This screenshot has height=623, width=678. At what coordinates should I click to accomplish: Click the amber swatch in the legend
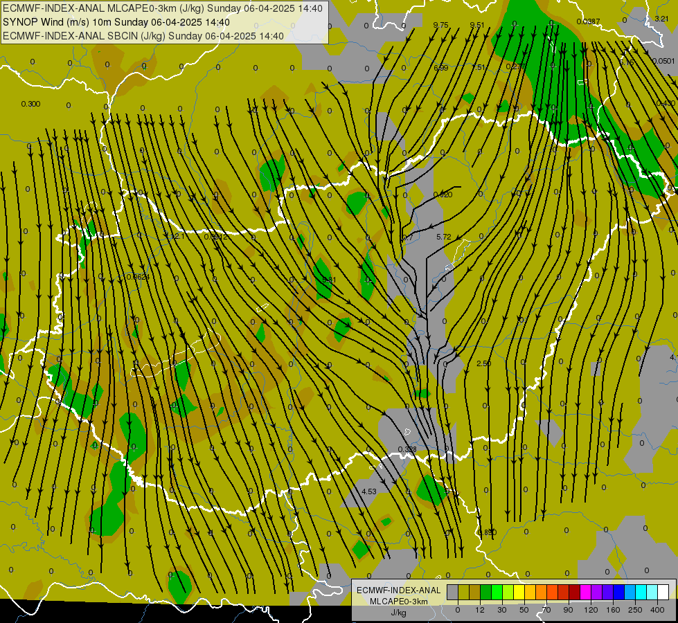530,592
